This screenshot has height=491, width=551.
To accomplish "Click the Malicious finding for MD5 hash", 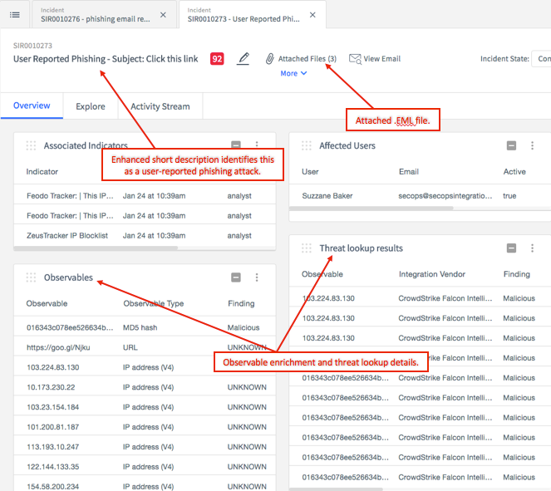I will point(244,327).
